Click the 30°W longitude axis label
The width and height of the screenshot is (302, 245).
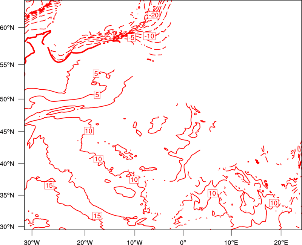[x=32, y=242]
